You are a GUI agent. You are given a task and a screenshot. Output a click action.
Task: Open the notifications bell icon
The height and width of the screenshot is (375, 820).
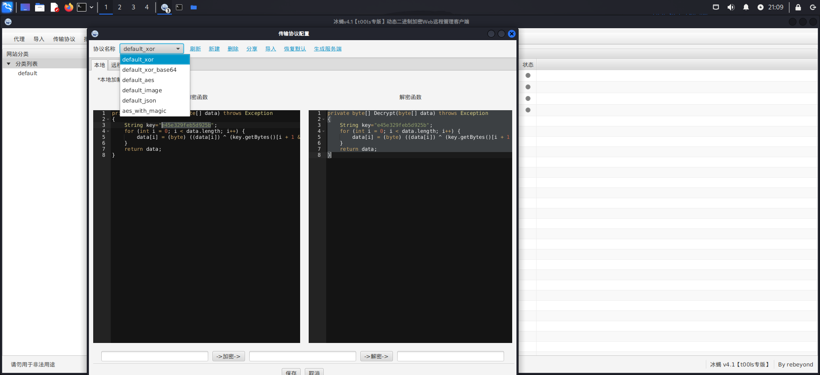(x=746, y=7)
